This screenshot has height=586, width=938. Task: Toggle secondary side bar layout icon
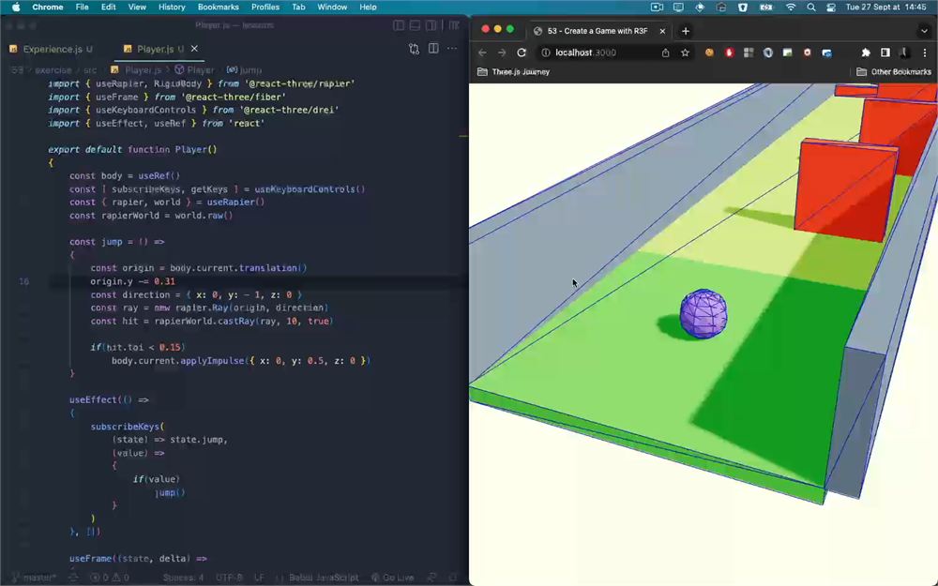[431, 25]
